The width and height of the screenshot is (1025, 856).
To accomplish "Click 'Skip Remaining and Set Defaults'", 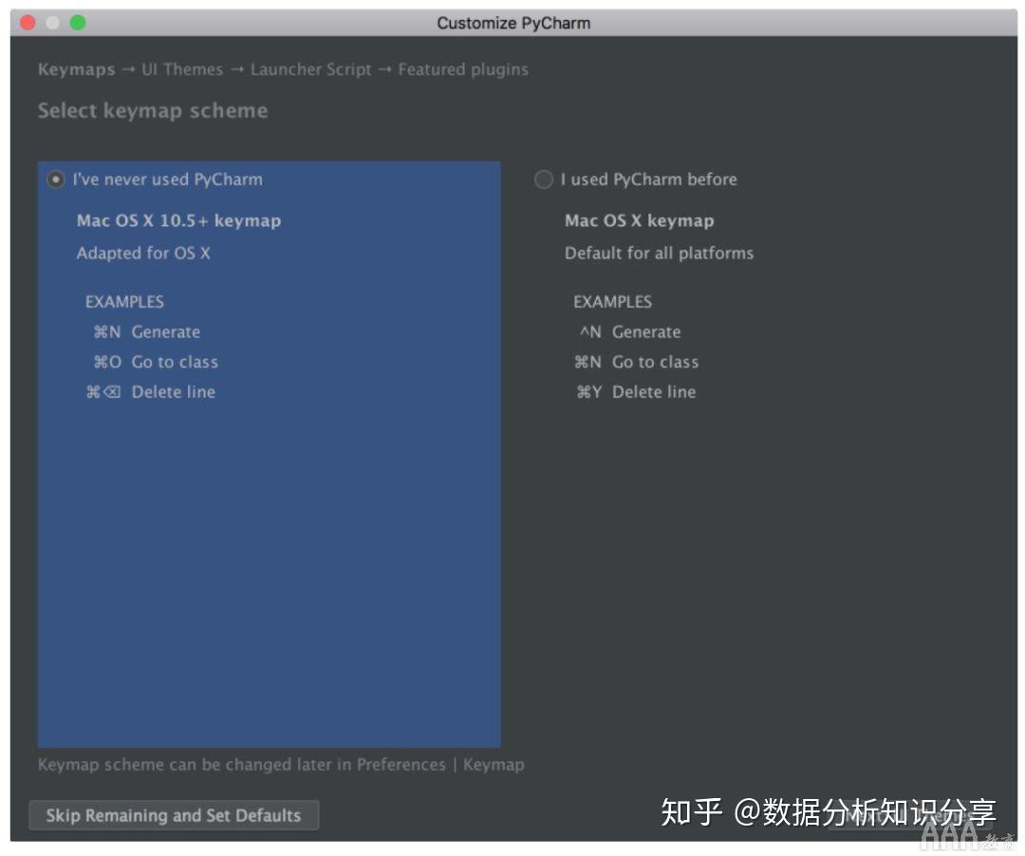I will coord(174,814).
